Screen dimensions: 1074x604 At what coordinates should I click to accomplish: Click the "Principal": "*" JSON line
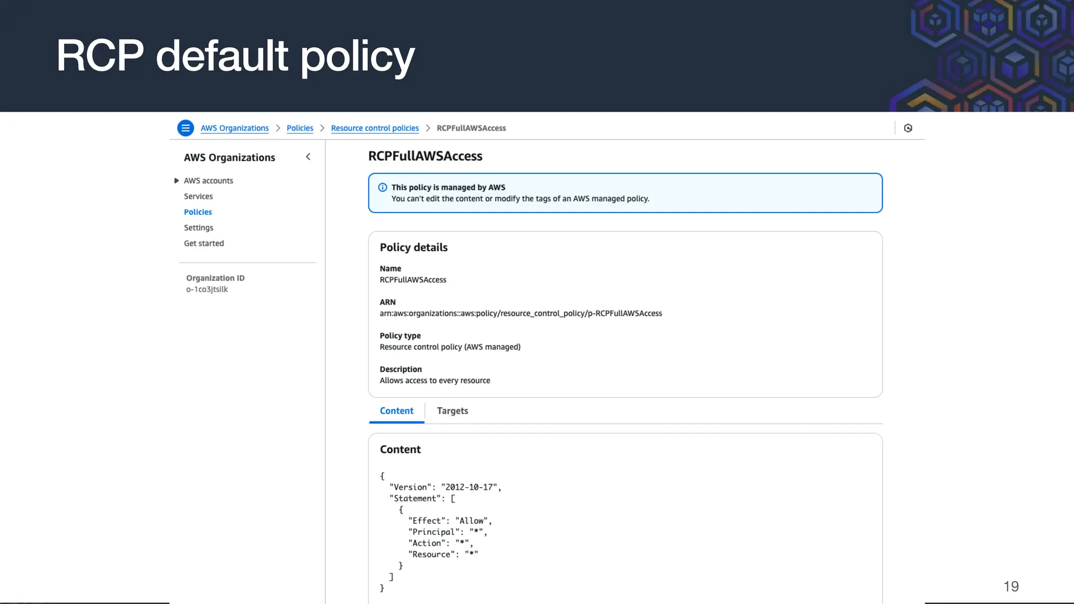[448, 532]
